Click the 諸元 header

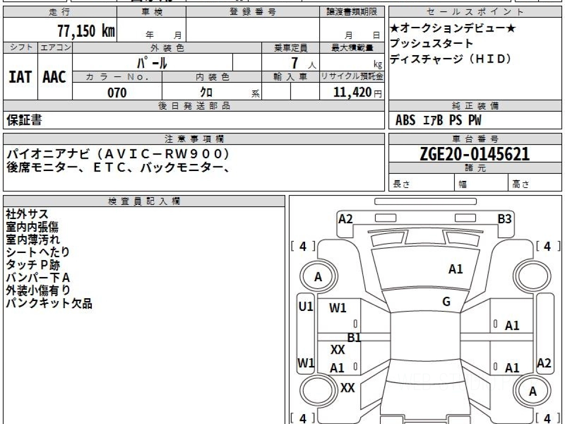click(x=476, y=168)
